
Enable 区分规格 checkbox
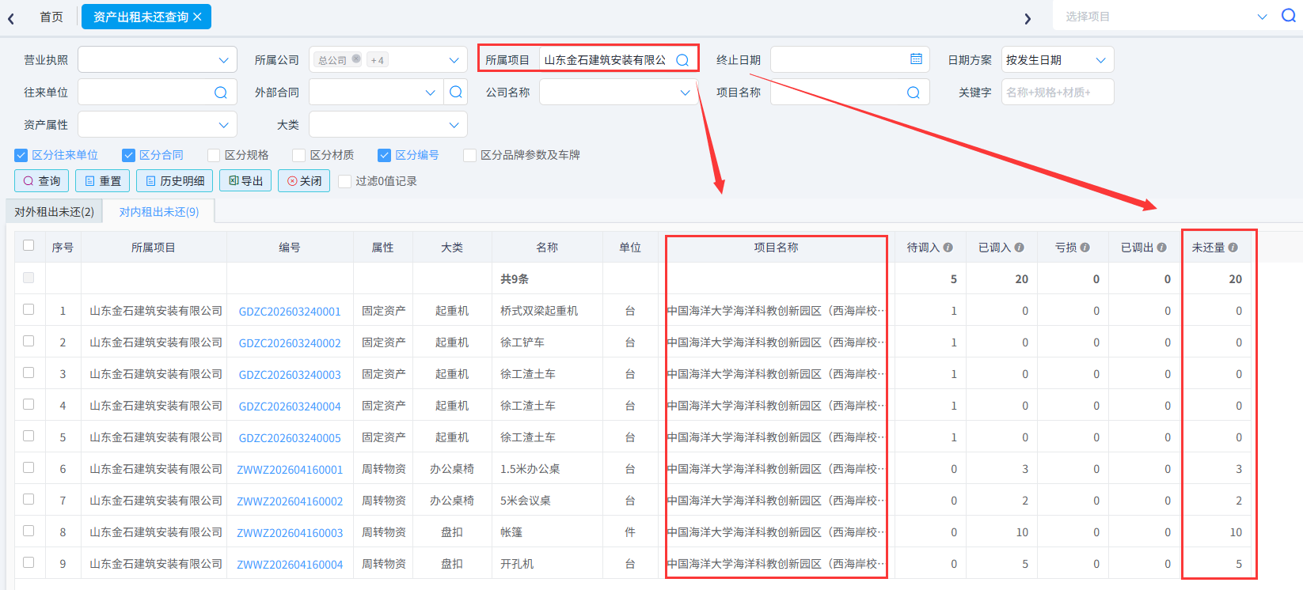coord(214,156)
